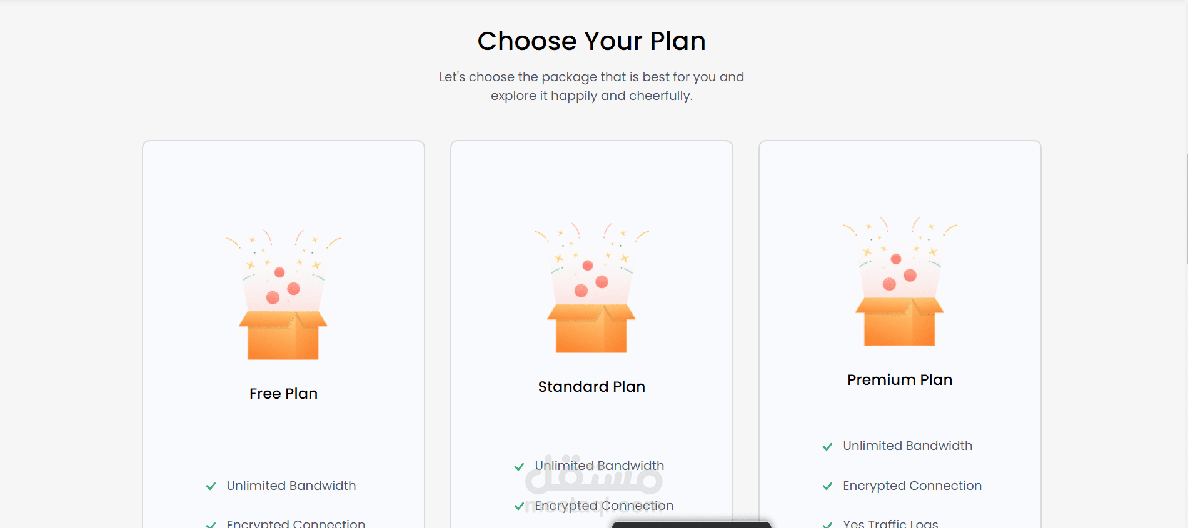Select the Standard Plan title
Screen dimensions: 1188x528
(591, 387)
